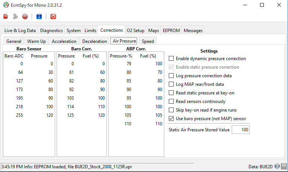Open the O2 Setup tab
This screenshot has width=288, height=172.
coord(135,31)
